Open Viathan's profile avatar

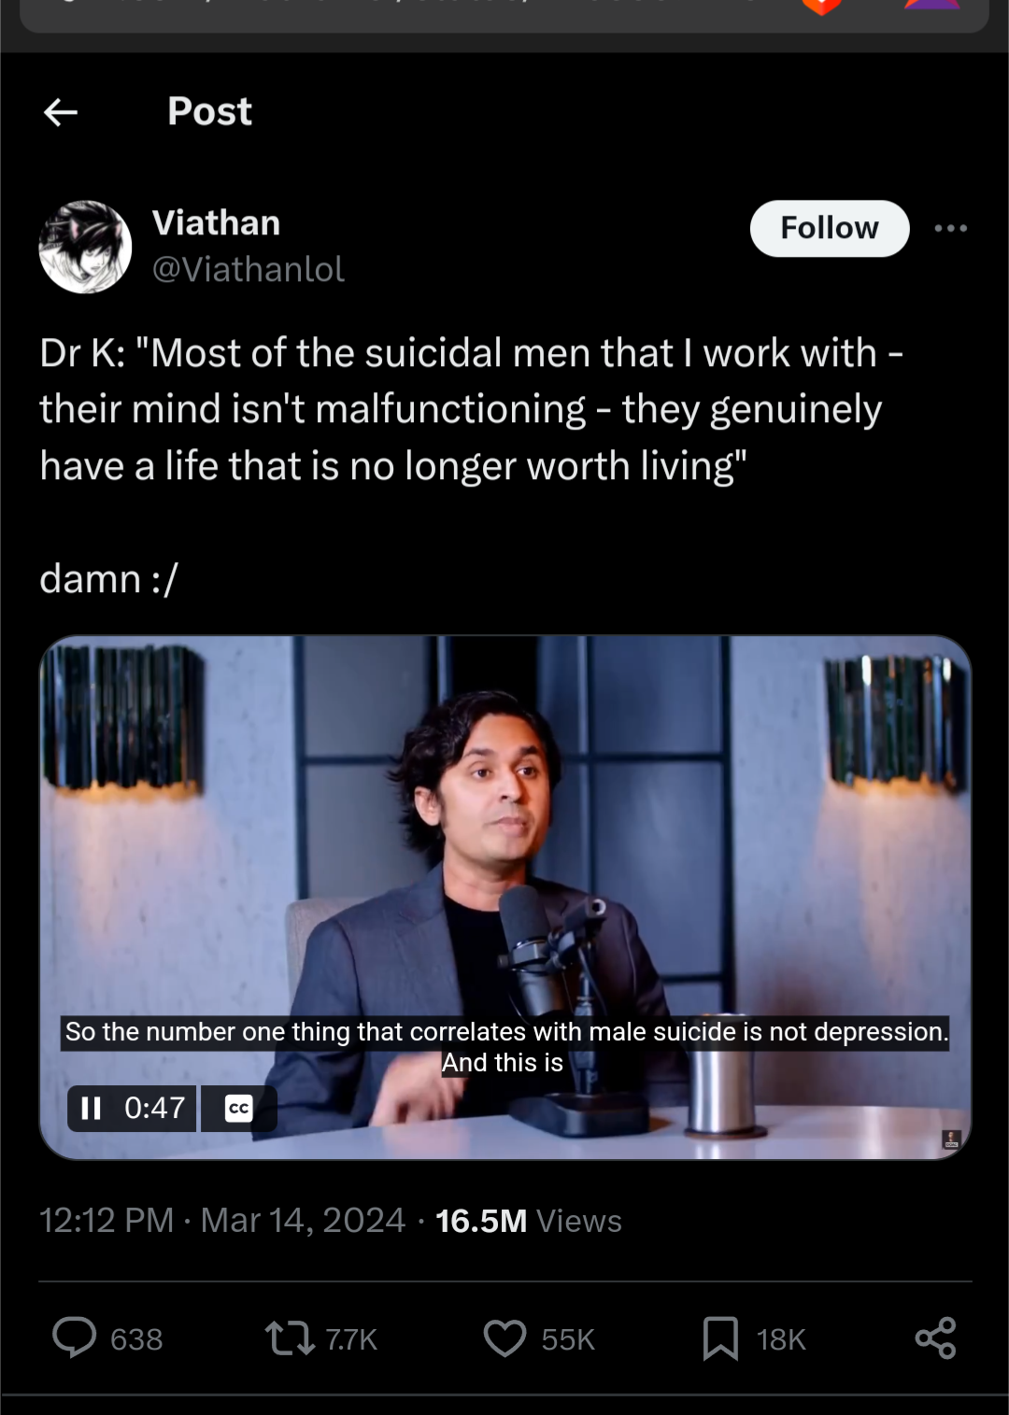tap(85, 247)
